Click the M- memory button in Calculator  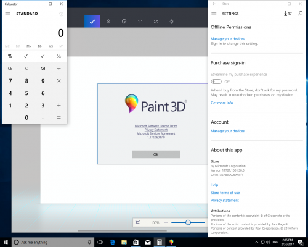tap(39, 46)
